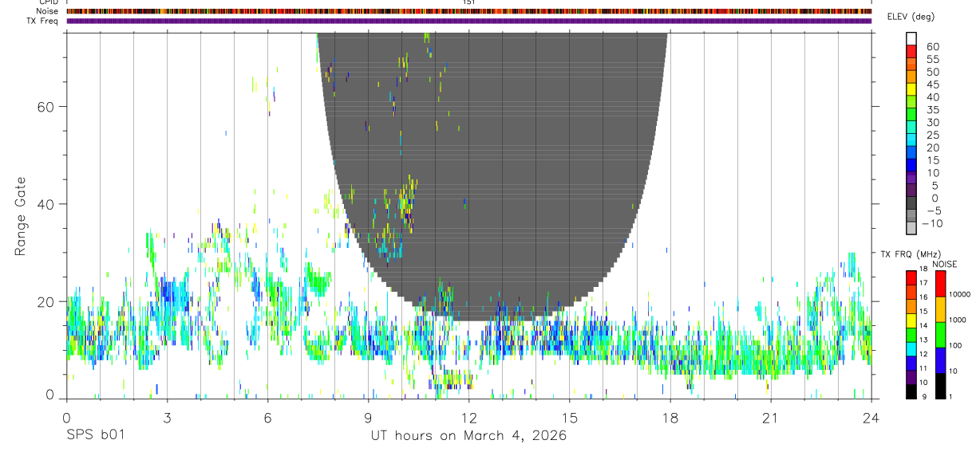980x452 pixels.
Task: Click the '15' tick on the UT hours axis
Action: (x=570, y=418)
